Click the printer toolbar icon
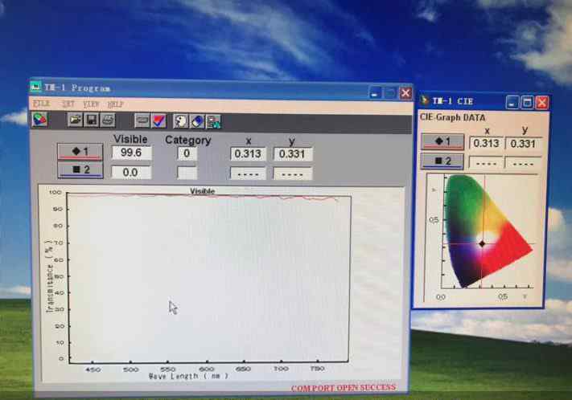The width and height of the screenshot is (572, 400). click(x=107, y=120)
